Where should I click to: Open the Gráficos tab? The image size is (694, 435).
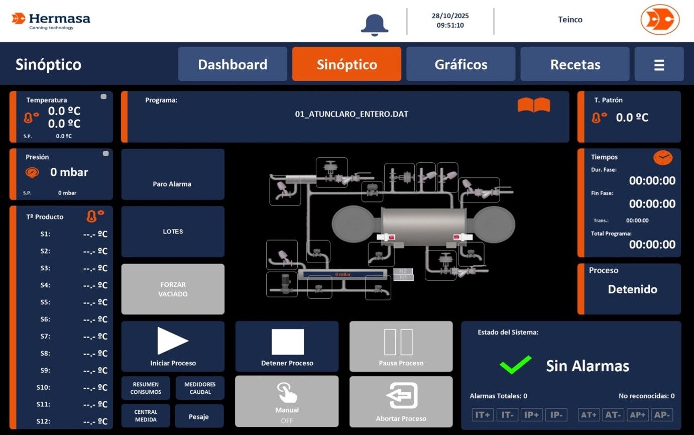point(460,64)
